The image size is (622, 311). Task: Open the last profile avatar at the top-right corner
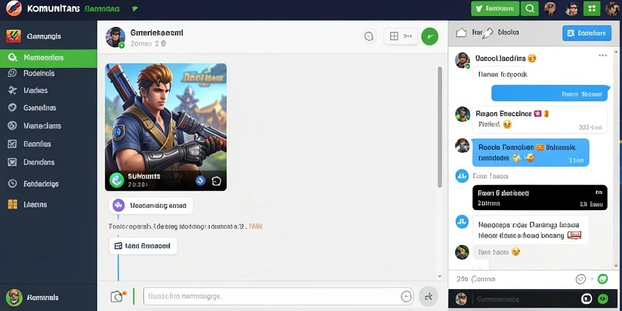[612, 9]
